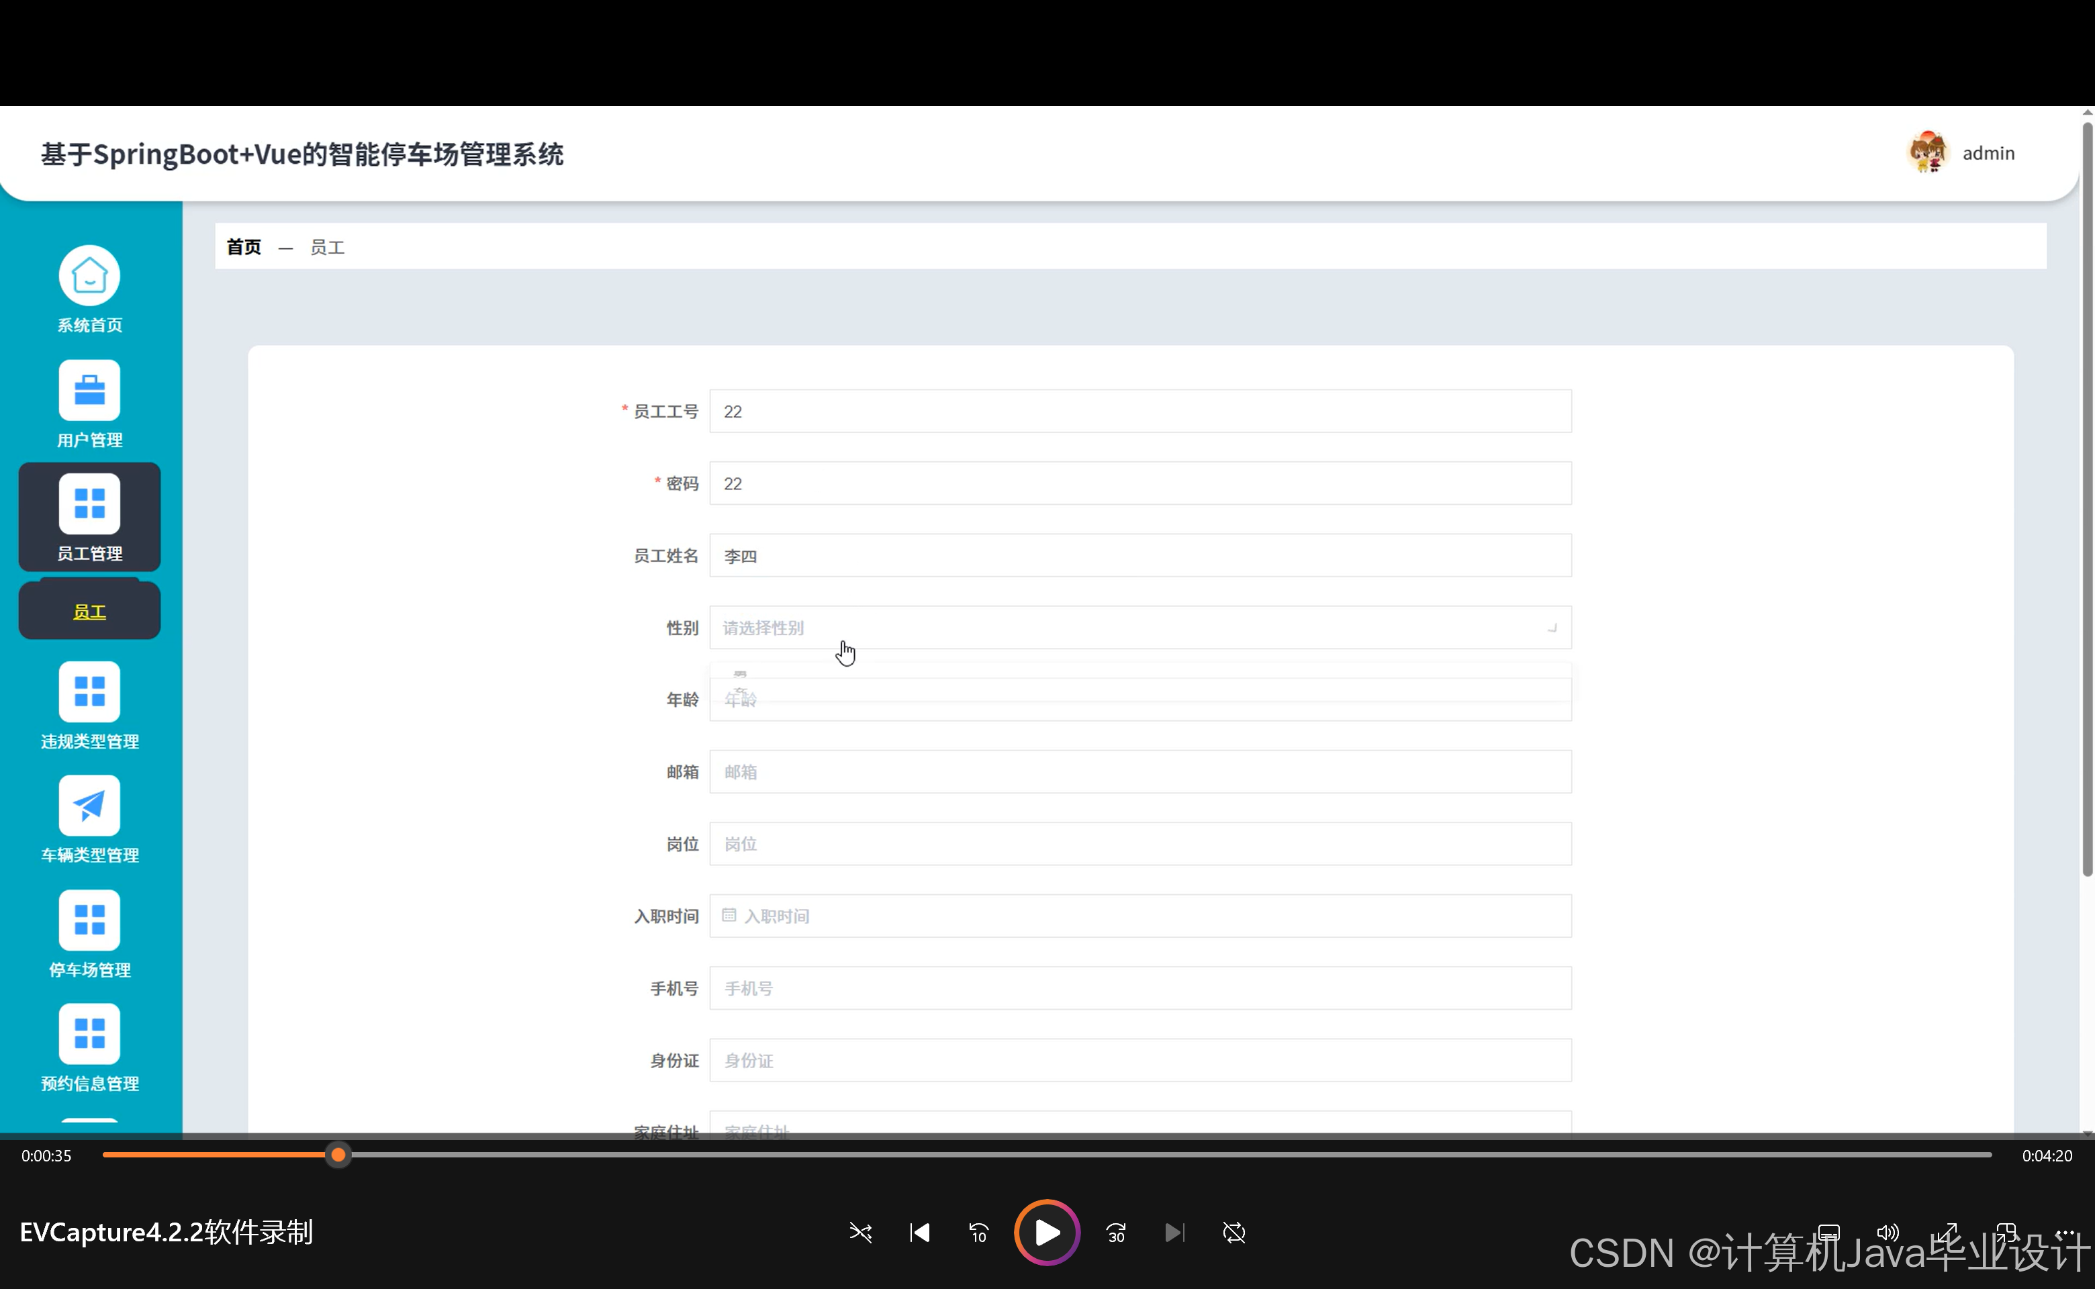Click total duration 0:04:20
This screenshot has height=1289, width=2095.
[2047, 1156]
